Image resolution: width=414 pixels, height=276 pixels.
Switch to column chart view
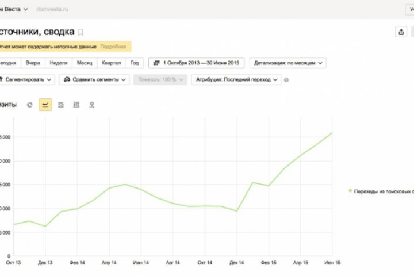76,105
